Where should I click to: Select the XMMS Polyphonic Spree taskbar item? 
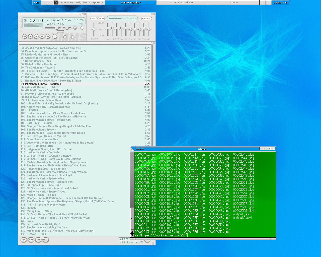pyautogui.click(x=79, y=3)
